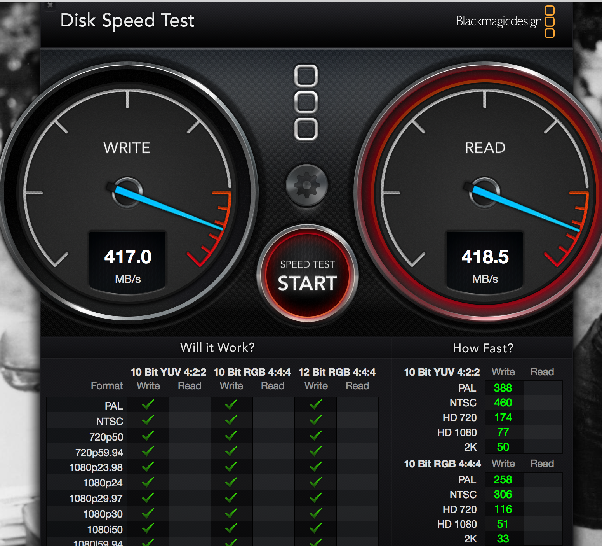This screenshot has width=602, height=546.
Task: Select the 1080i50 format row label
Action: click(x=105, y=530)
